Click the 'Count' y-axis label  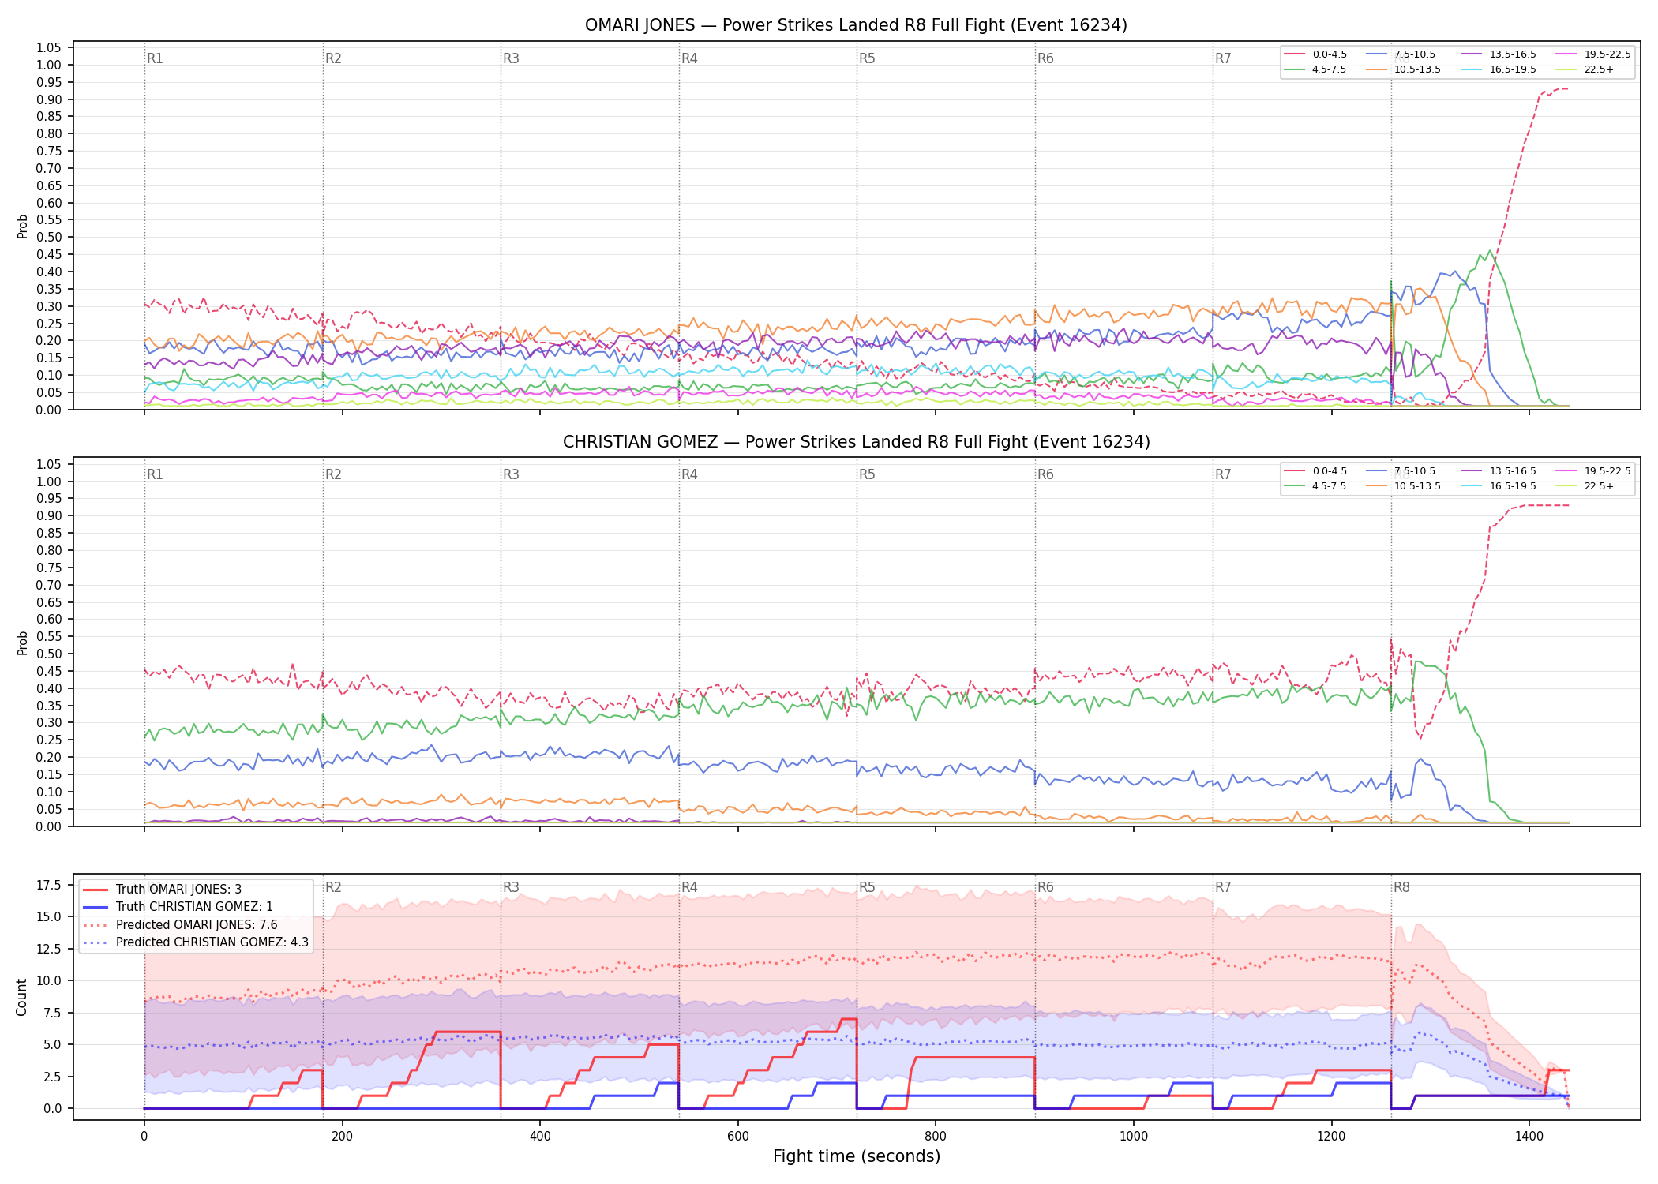click(21, 997)
